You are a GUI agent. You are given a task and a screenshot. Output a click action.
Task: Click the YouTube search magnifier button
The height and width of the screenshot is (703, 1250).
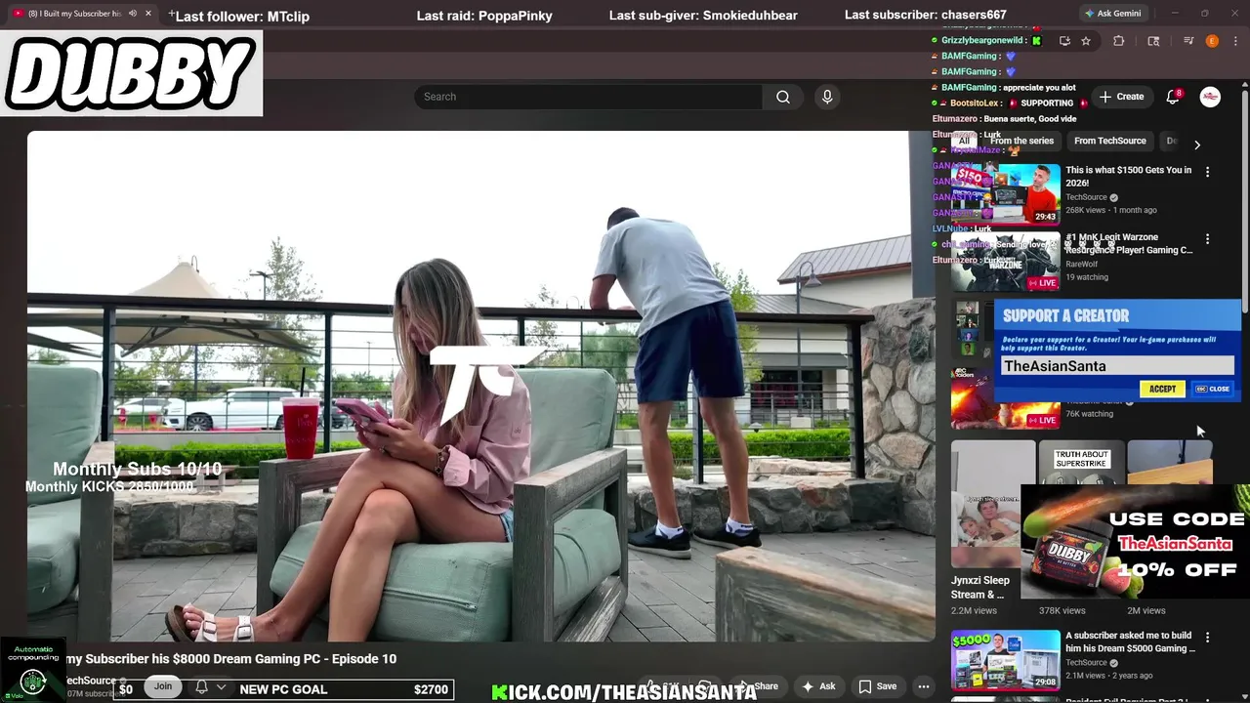point(782,97)
